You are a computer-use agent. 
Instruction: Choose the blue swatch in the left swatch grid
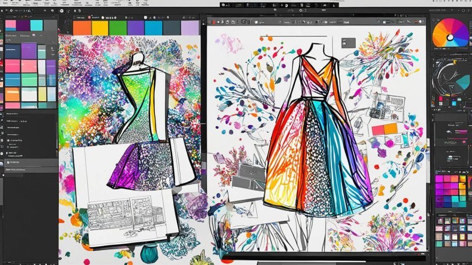pyautogui.click(x=12, y=80)
